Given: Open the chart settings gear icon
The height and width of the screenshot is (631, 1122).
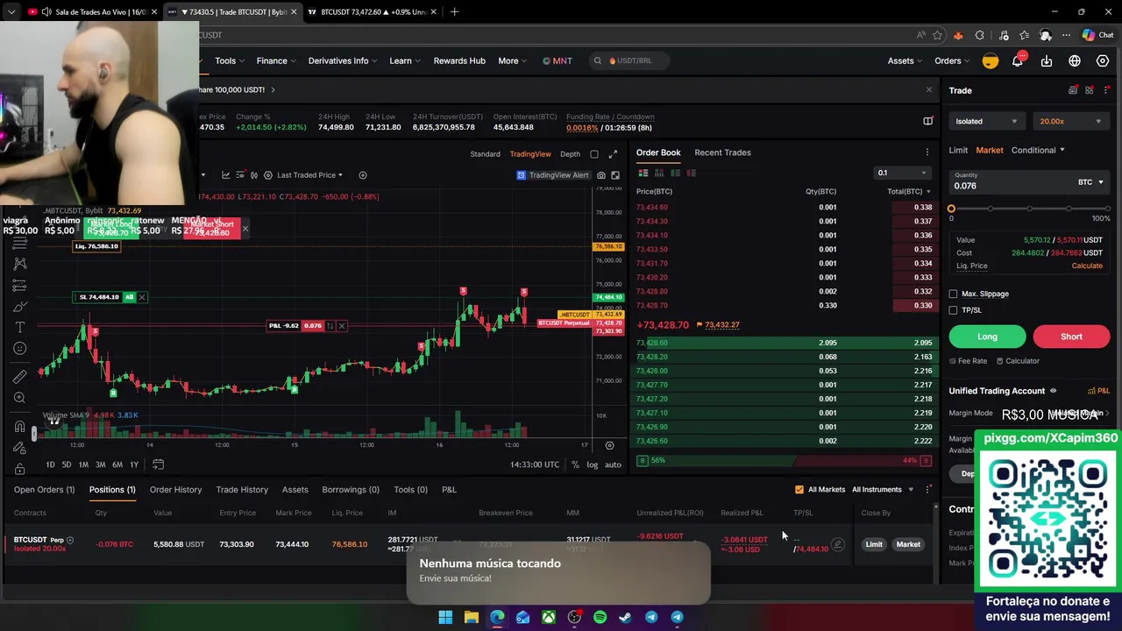Looking at the screenshot, I should point(609,445).
